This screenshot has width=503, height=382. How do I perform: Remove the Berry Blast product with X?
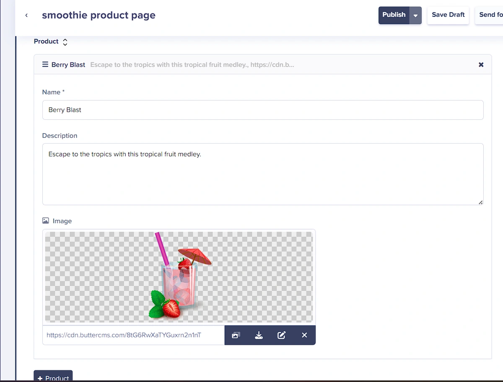click(x=481, y=65)
